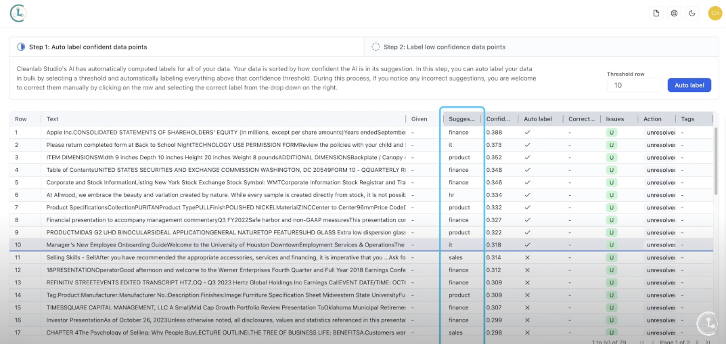Click the 'sales' suggested label in row 17
This screenshot has height=344, width=726.
[x=455, y=332]
